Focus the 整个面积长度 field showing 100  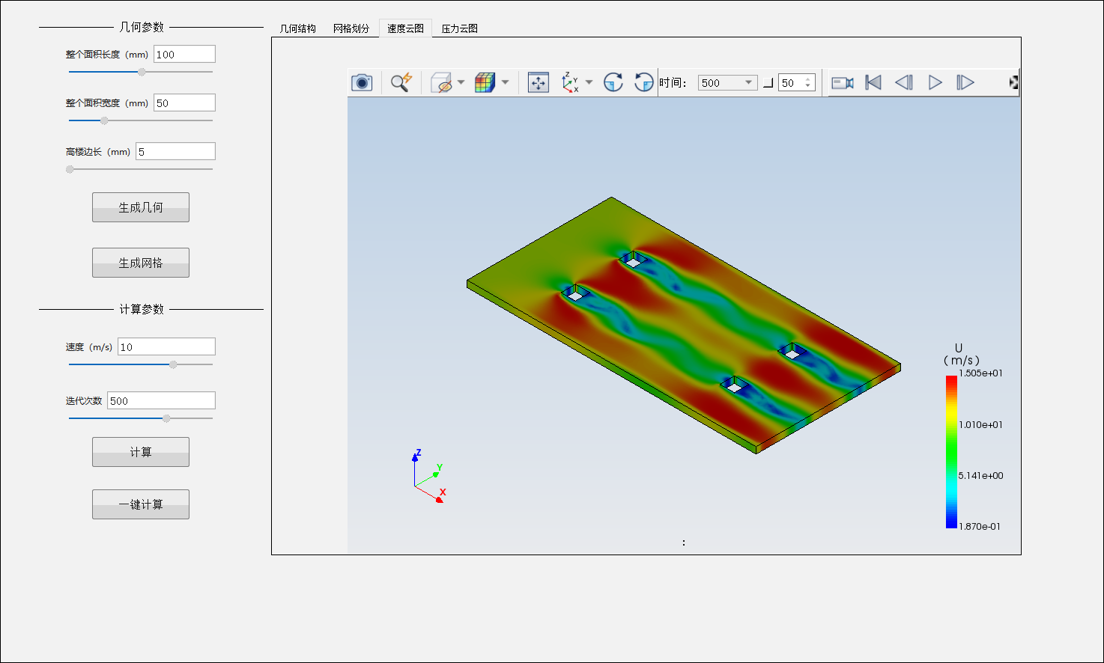tap(184, 54)
